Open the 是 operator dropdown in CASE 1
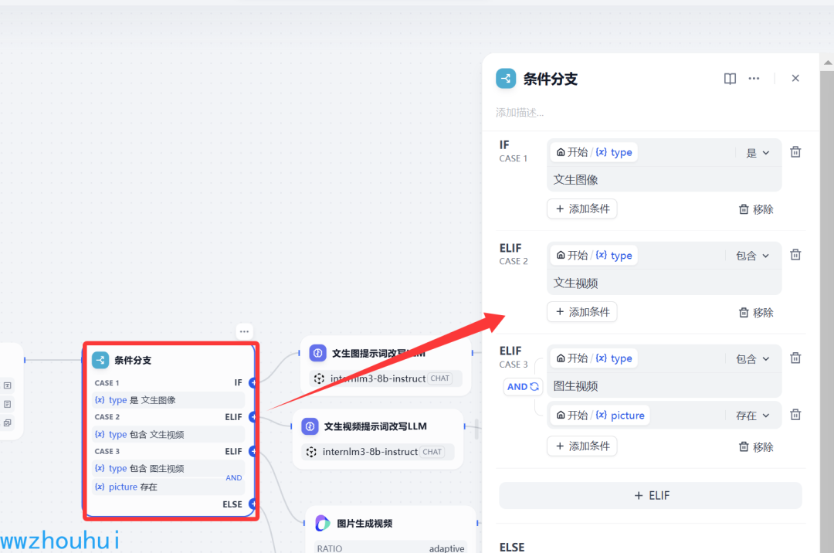The height and width of the screenshot is (553, 834). point(758,153)
